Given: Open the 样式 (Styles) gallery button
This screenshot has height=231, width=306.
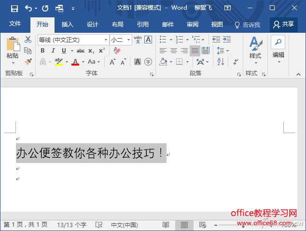Looking at the screenshot, I should pos(255,50).
